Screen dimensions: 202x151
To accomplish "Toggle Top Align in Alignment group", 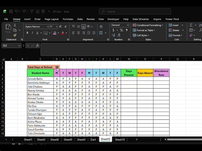I will (73, 26).
